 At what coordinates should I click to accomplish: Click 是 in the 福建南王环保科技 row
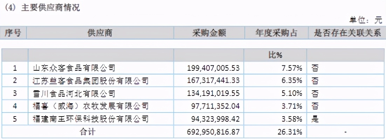(315, 119)
